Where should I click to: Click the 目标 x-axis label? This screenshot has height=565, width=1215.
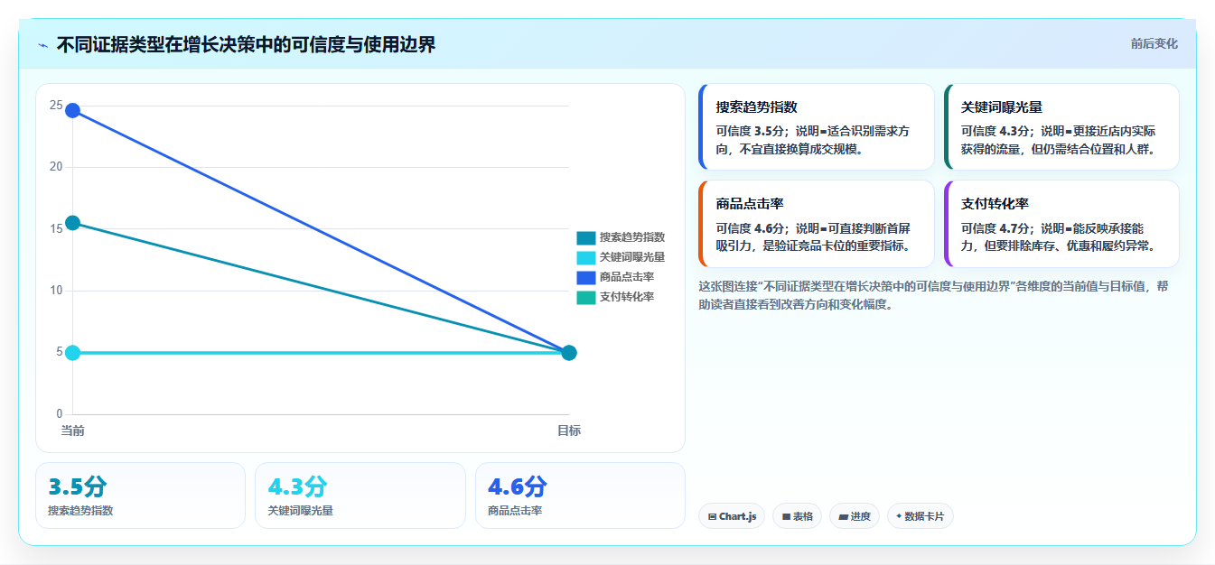(x=569, y=431)
